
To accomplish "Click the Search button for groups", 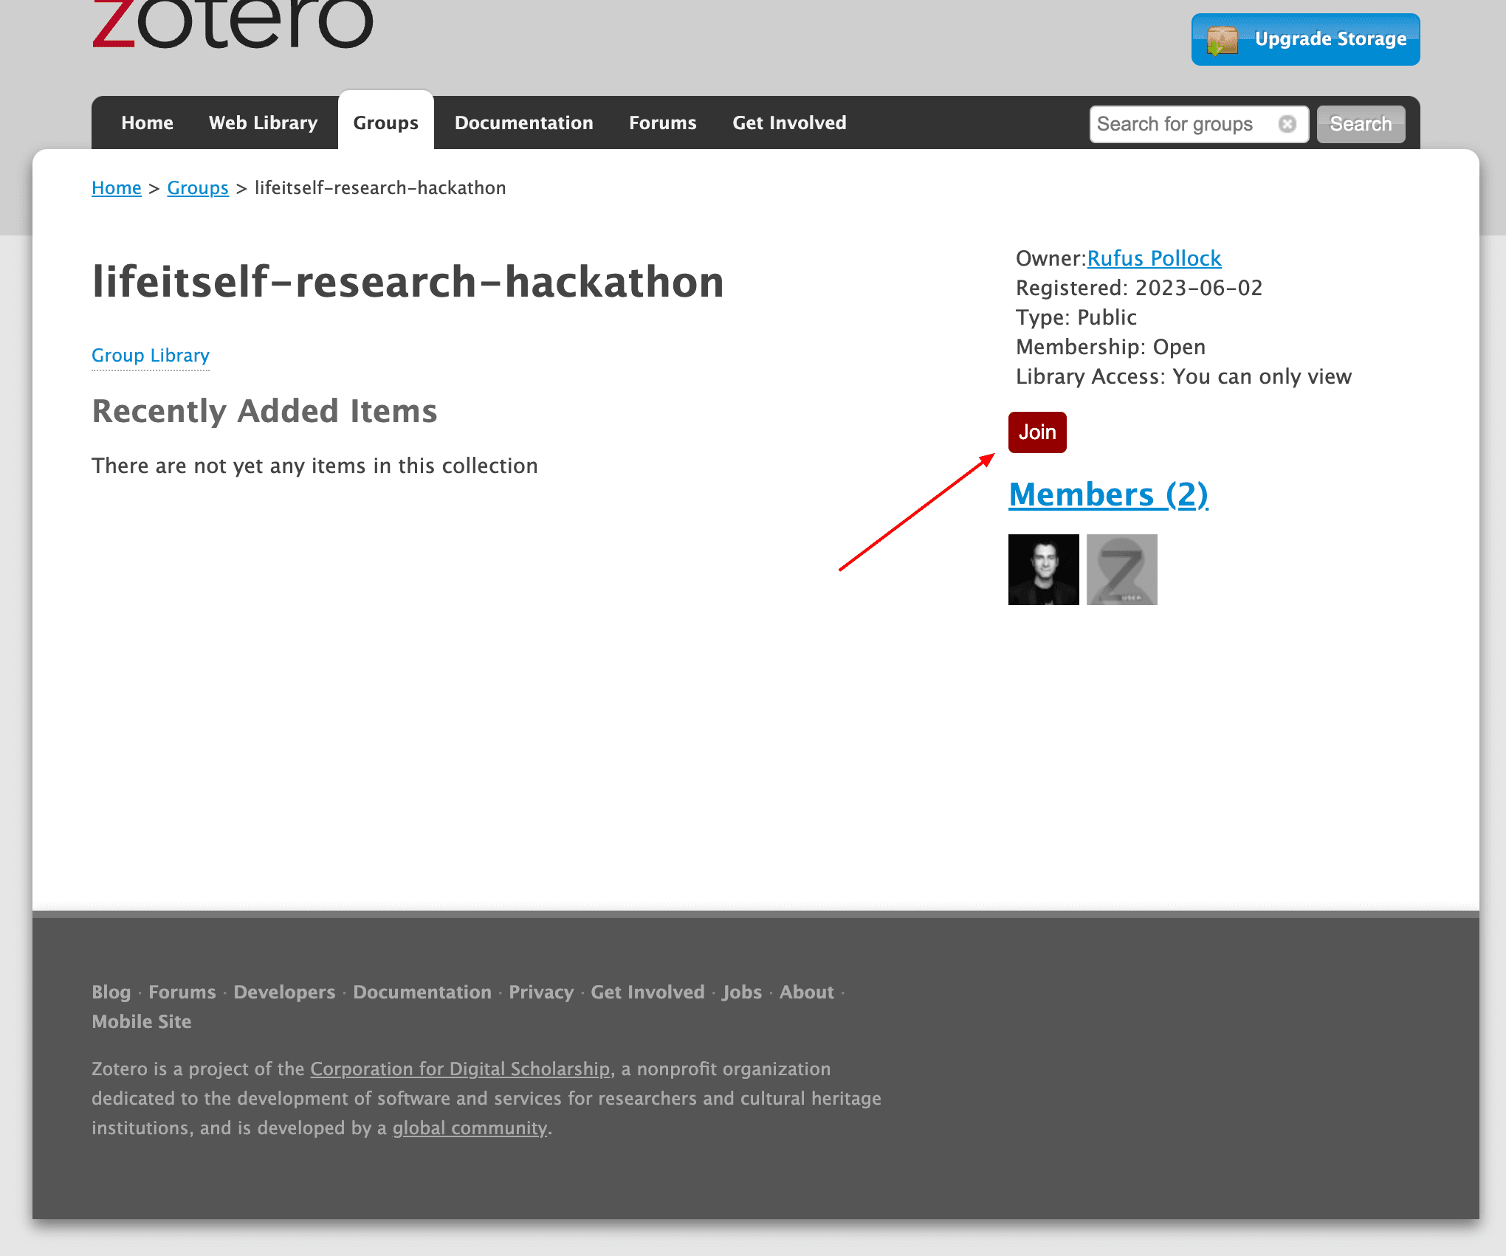I will tap(1360, 124).
